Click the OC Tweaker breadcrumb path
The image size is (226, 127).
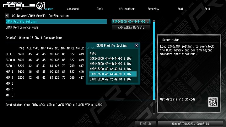[x=40, y=16]
